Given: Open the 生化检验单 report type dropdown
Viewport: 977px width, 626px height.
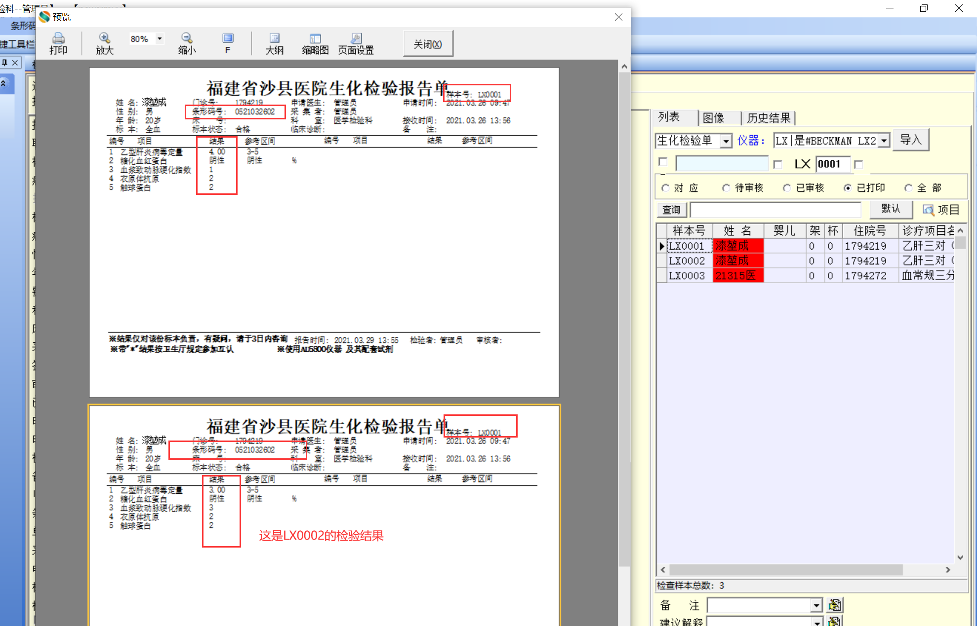Looking at the screenshot, I should click(726, 141).
